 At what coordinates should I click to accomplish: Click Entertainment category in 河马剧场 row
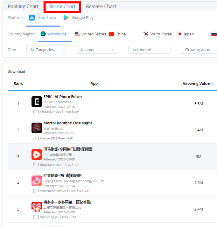click(51, 165)
